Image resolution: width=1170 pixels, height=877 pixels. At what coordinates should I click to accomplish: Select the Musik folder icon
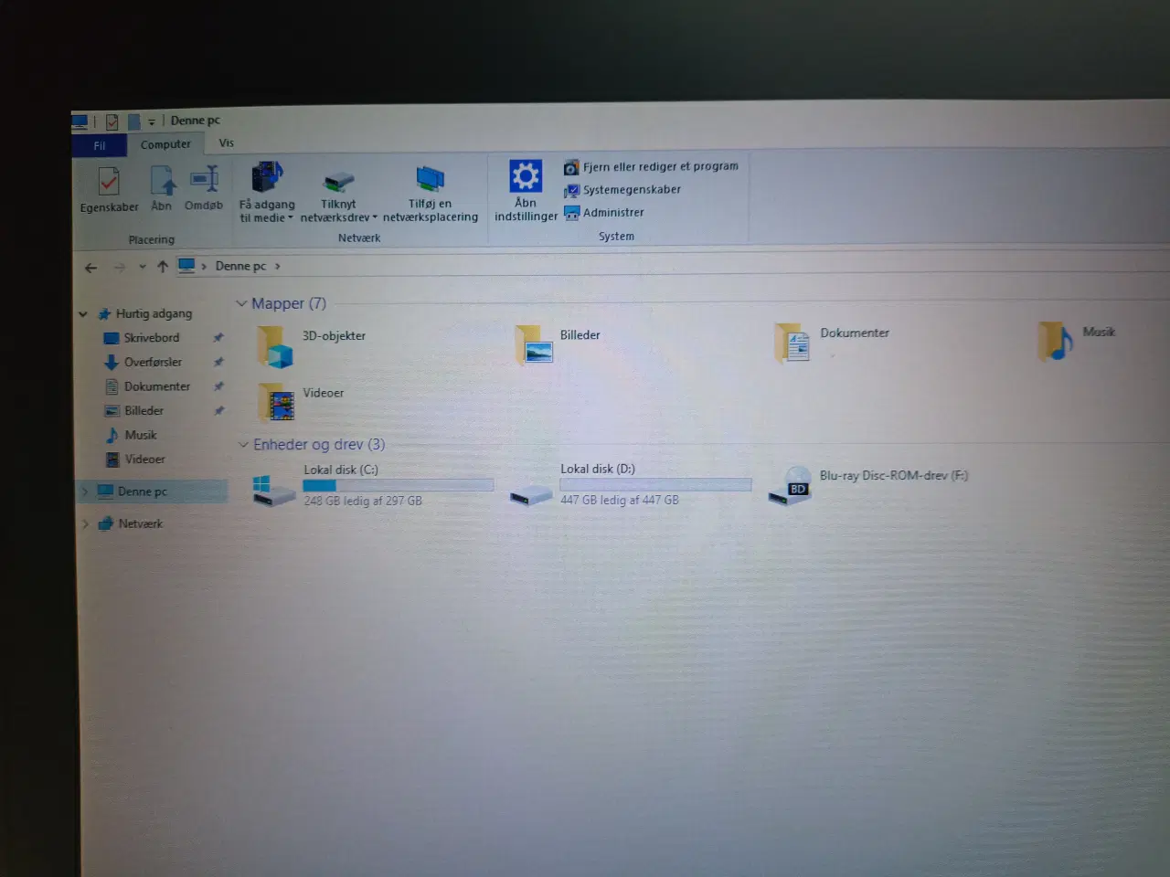pos(1055,342)
